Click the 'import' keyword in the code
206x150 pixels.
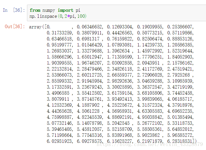65,10
